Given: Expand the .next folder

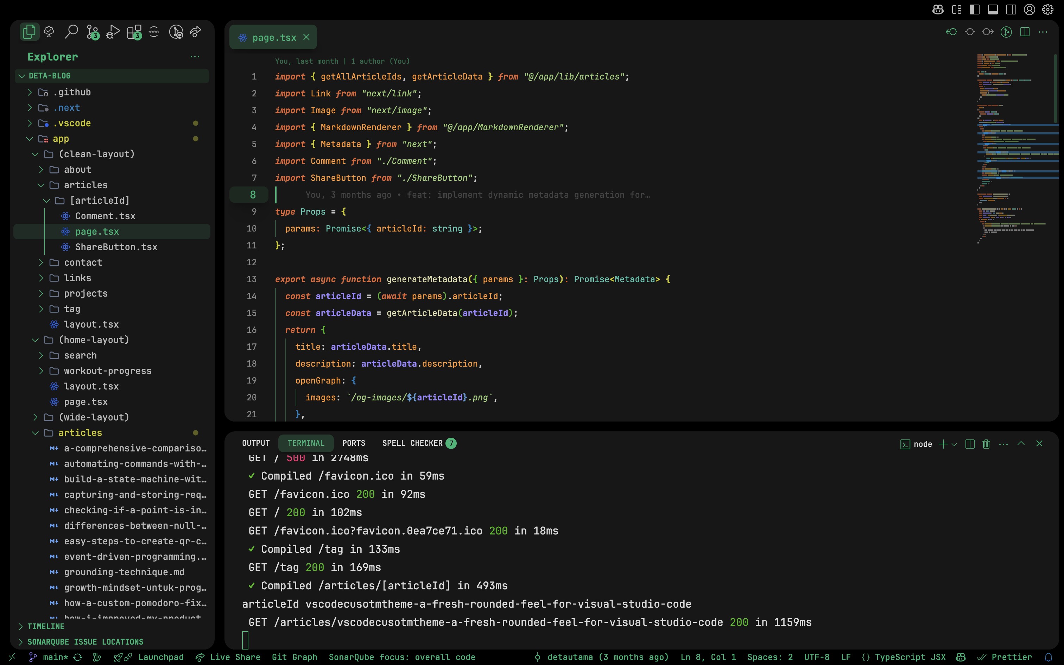Looking at the screenshot, I should point(112,108).
